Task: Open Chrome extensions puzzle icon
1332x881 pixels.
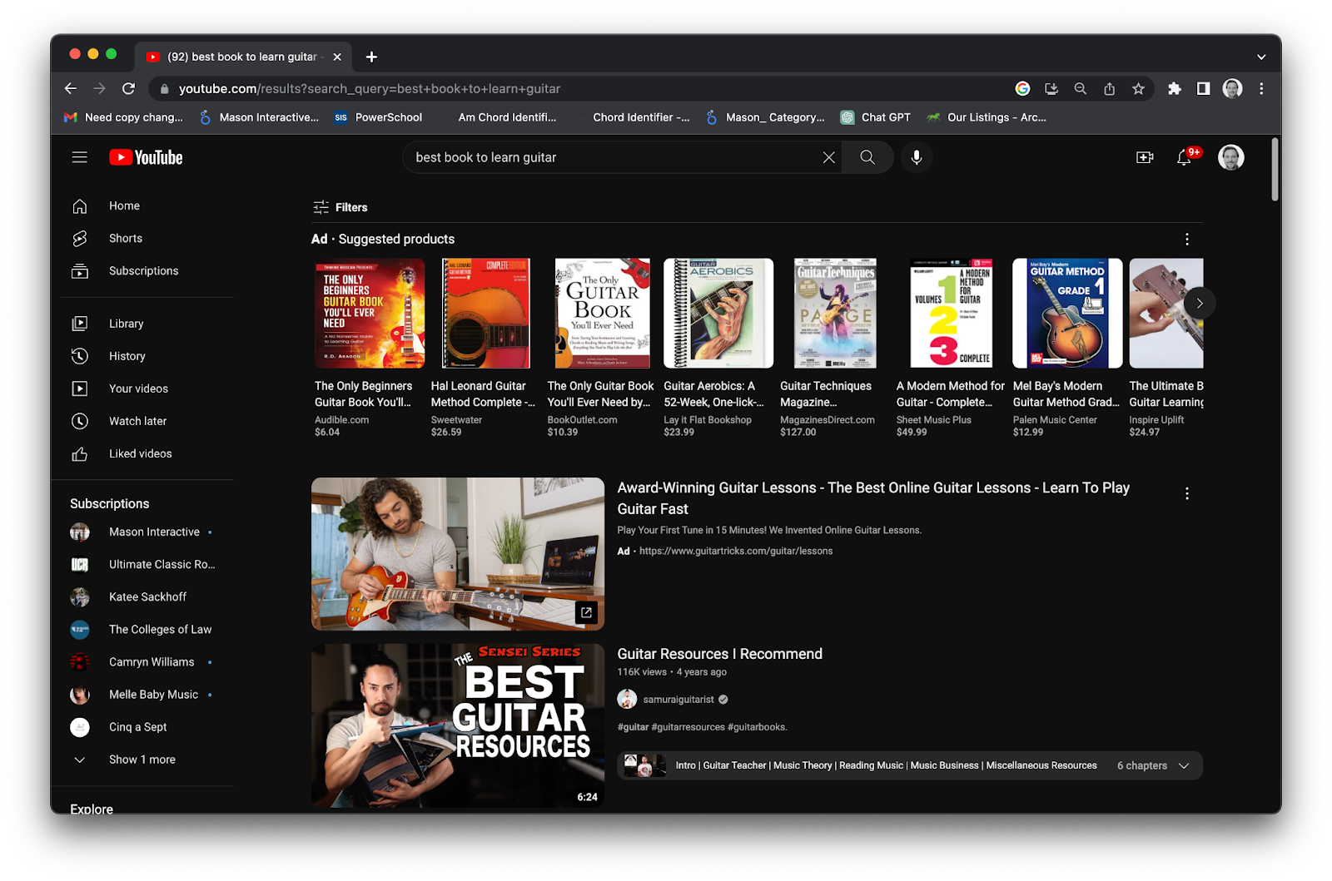Action: (1175, 88)
